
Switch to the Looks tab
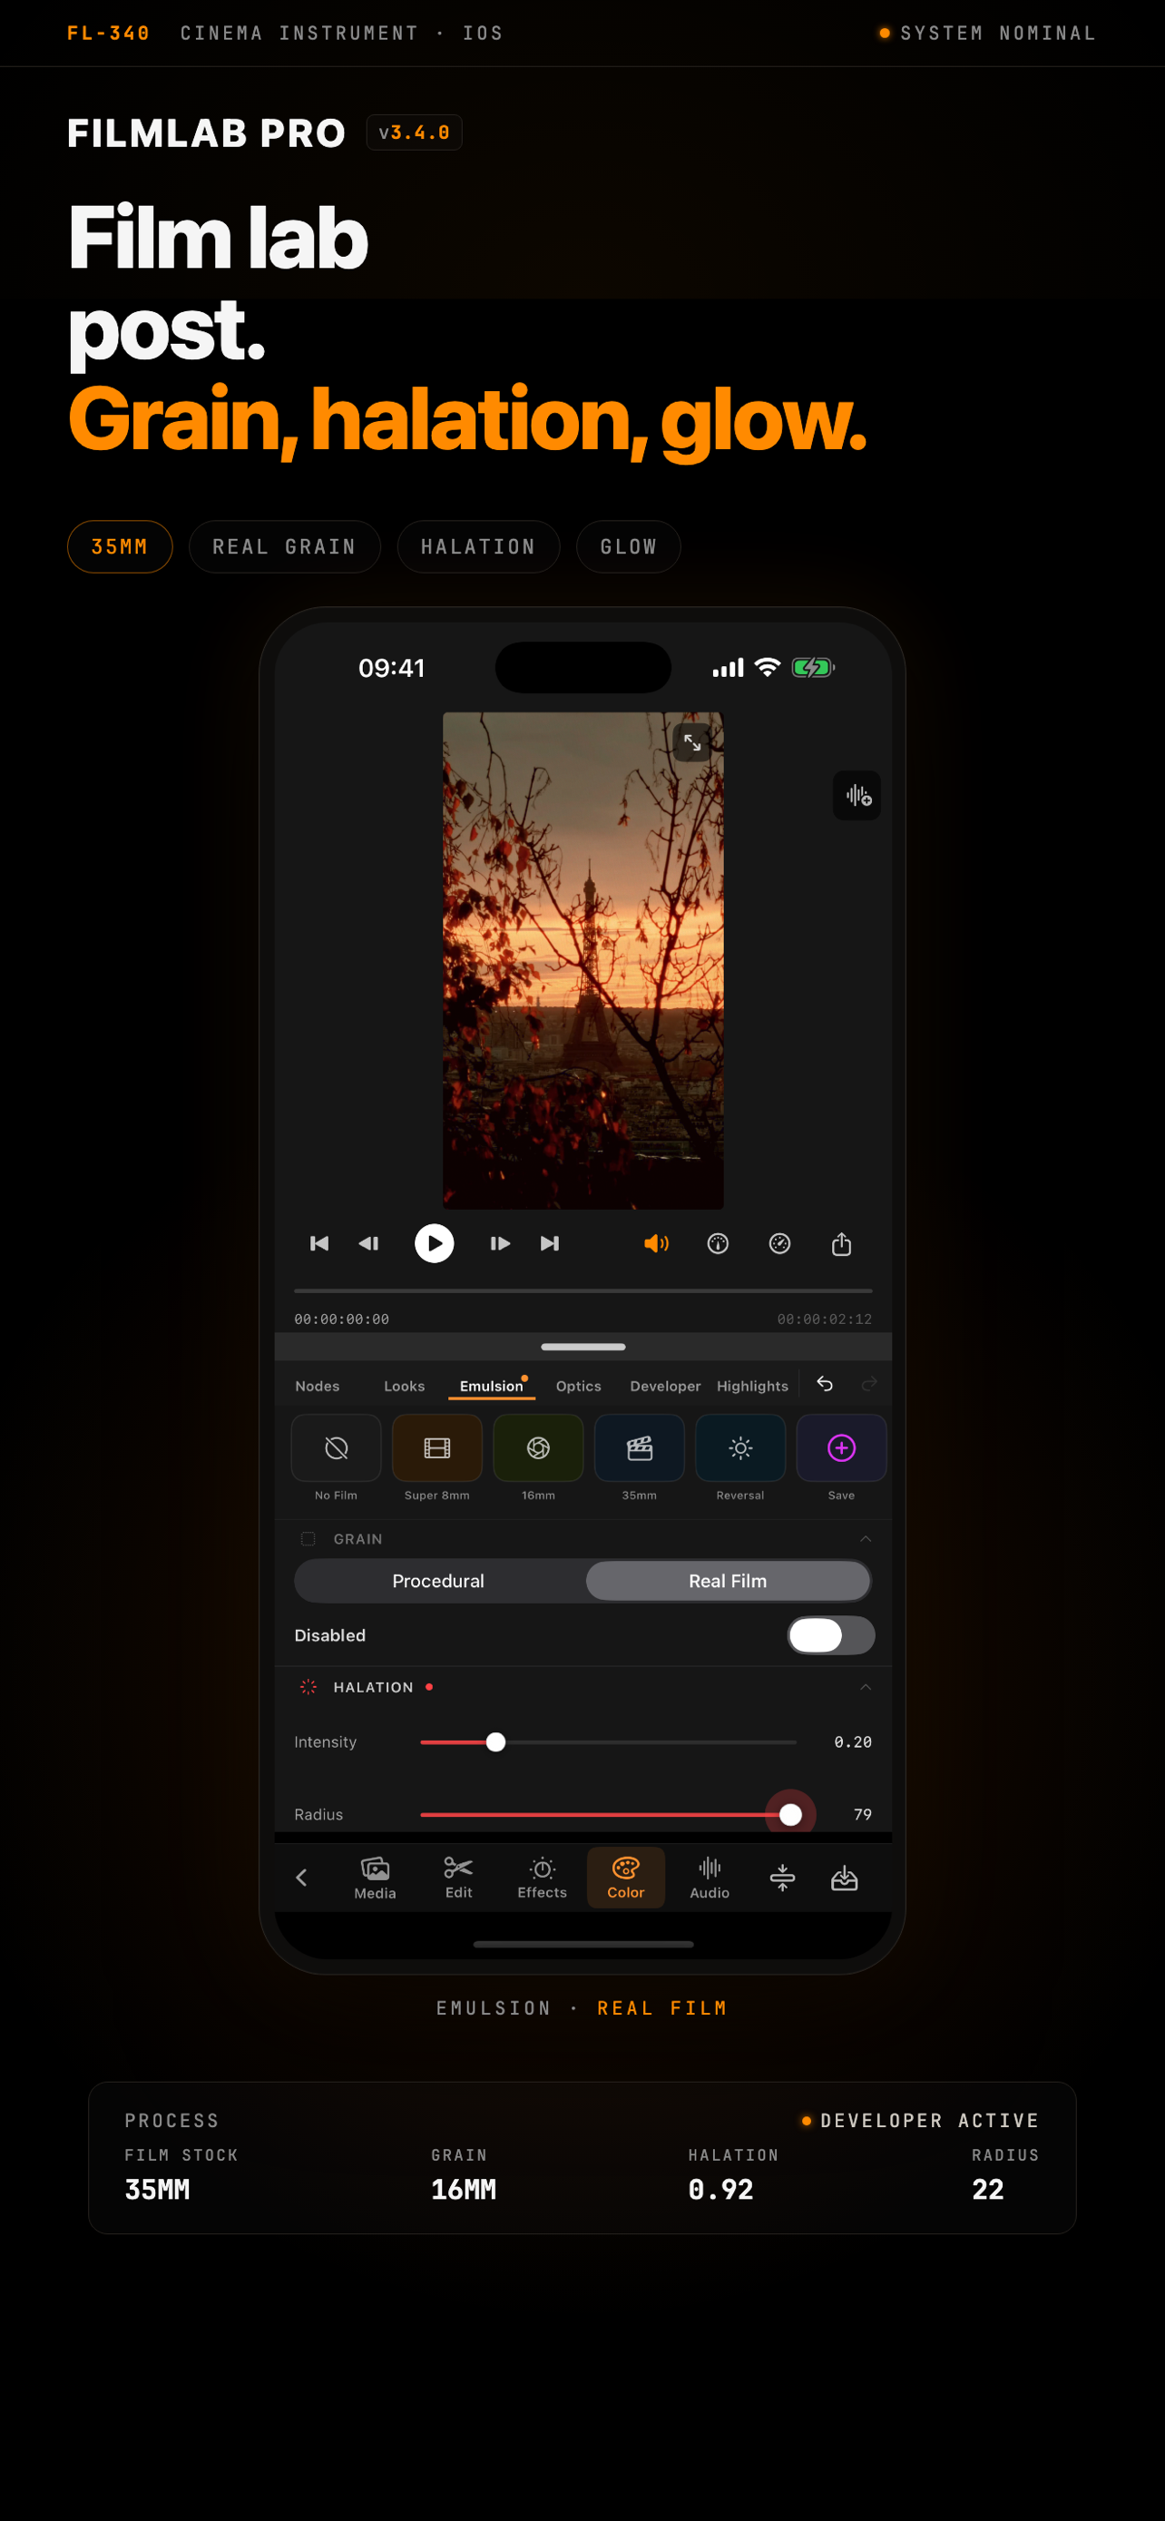[404, 1386]
